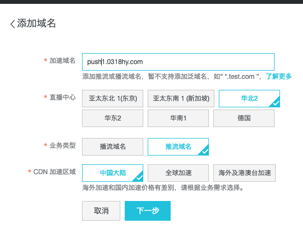This screenshot has width=303, height=230.
Task: Open the 了解更多 link
Action: (x=278, y=77)
